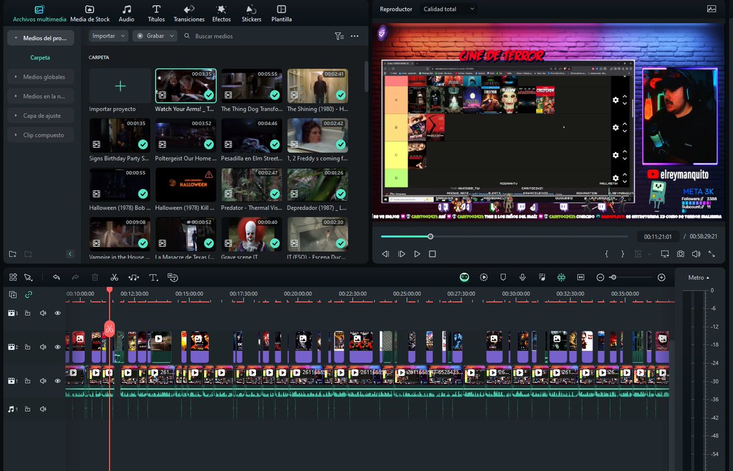Select the Grave scene IT clip

[x=252, y=235]
